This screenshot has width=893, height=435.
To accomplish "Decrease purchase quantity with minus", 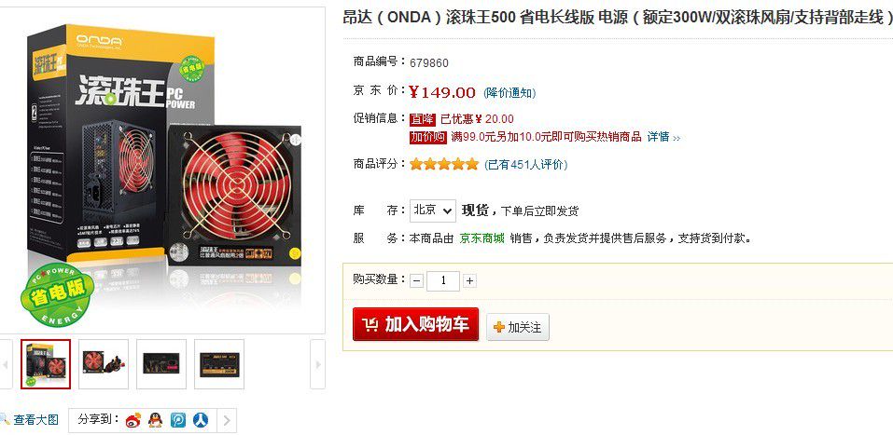I will pos(417,281).
